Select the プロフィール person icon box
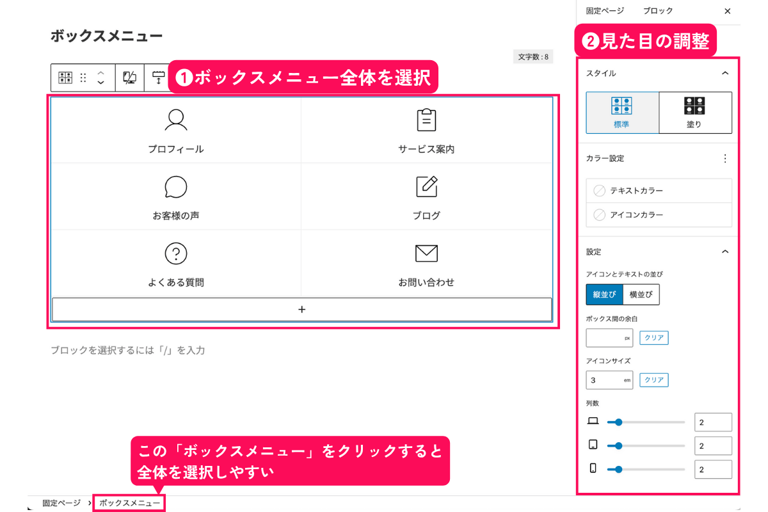 click(x=176, y=120)
